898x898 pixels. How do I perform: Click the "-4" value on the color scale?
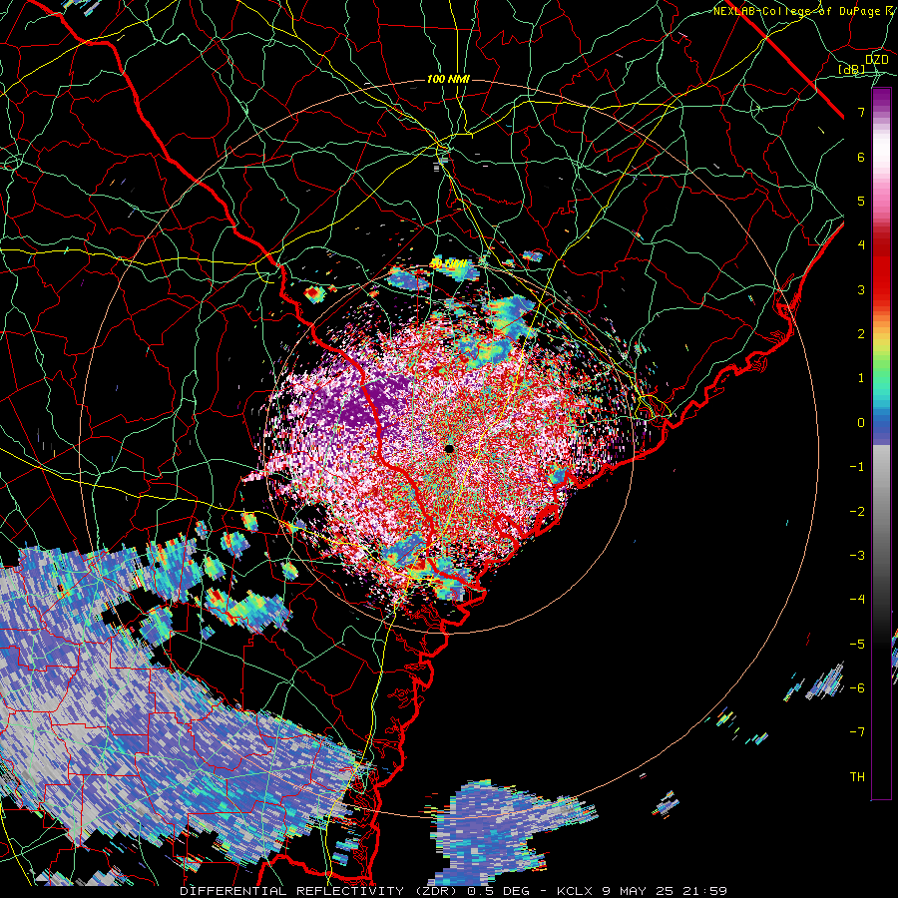click(x=857, y=599)
